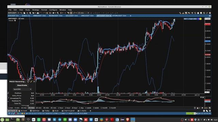Switch to SOL/USDT 15m tab
218x122 pixels.
pos(72,16)
